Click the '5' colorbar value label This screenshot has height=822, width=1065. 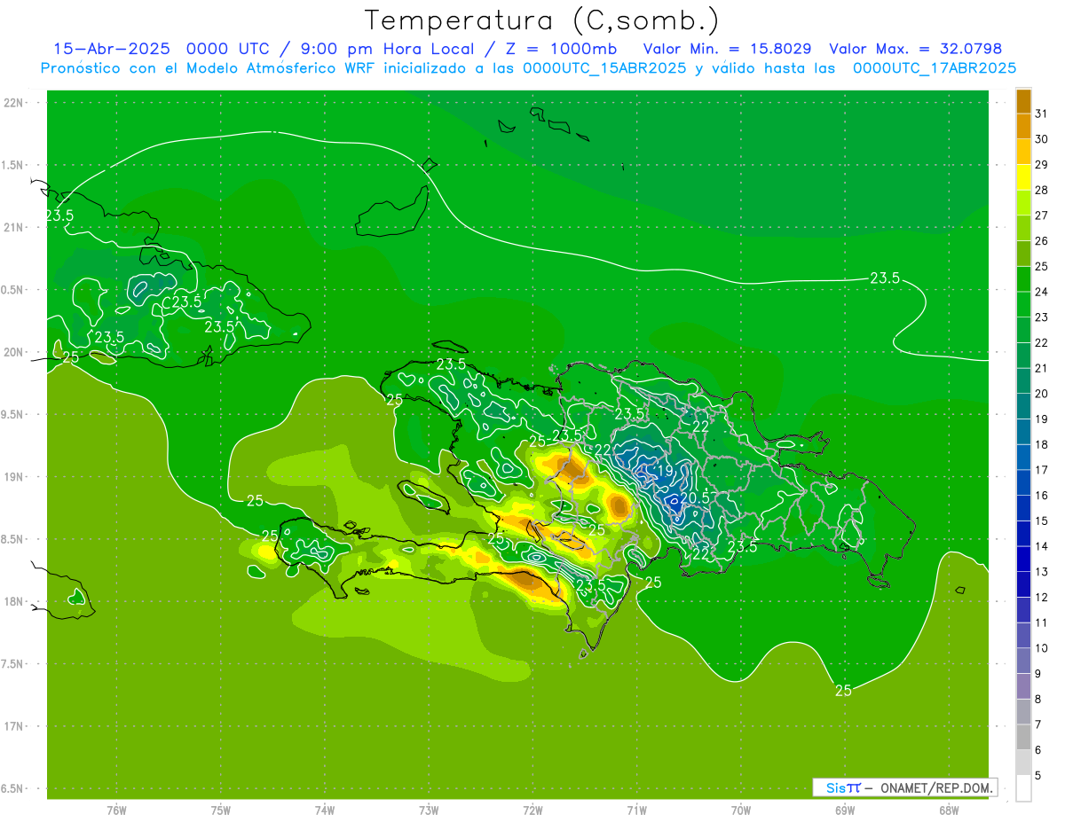pyautogui.click(x=1038, y=776)
